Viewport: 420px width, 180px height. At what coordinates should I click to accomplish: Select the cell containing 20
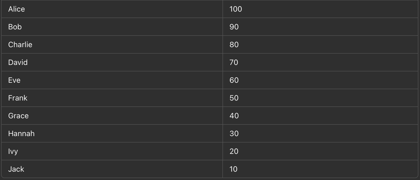(234, 151)
